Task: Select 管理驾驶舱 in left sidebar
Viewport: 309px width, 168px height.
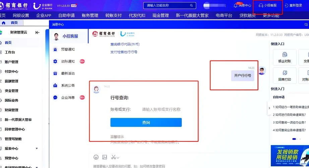Action: coord(13,139)
